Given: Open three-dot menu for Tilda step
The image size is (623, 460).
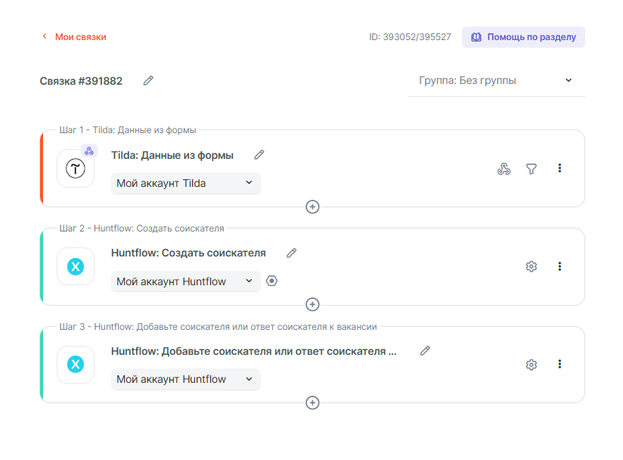Looking at the screenshot, I should [559, 168].
